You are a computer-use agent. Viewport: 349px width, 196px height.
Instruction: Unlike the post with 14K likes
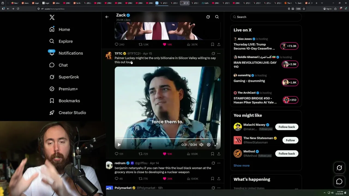point(167,44)
